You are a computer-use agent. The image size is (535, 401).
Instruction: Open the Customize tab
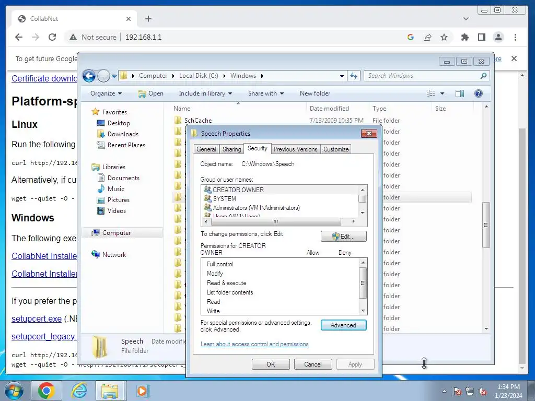[x=336, y=149]
